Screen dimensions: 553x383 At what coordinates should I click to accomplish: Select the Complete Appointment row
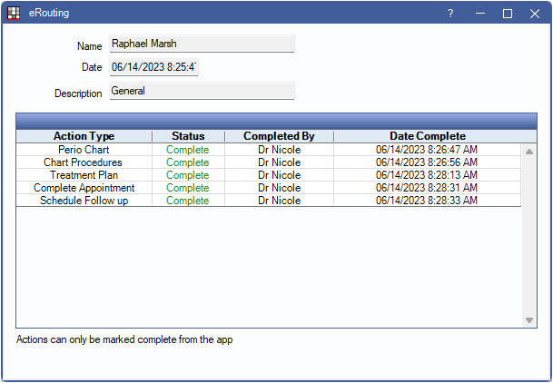point(84,188)
